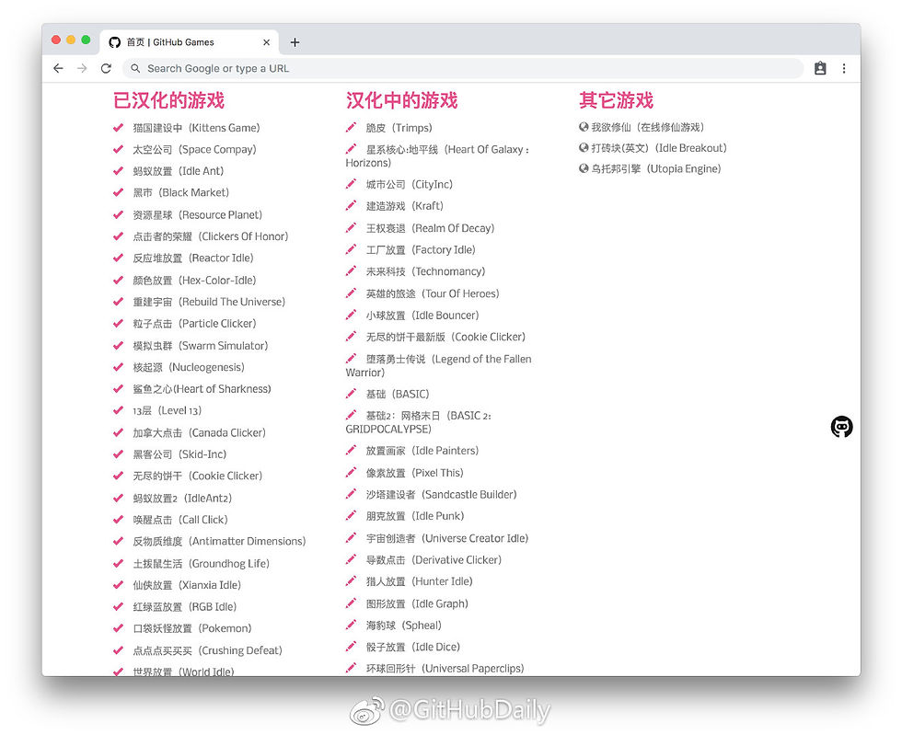Open the Rebuild The Universe link
902x735 pixels.
(209, 302)
